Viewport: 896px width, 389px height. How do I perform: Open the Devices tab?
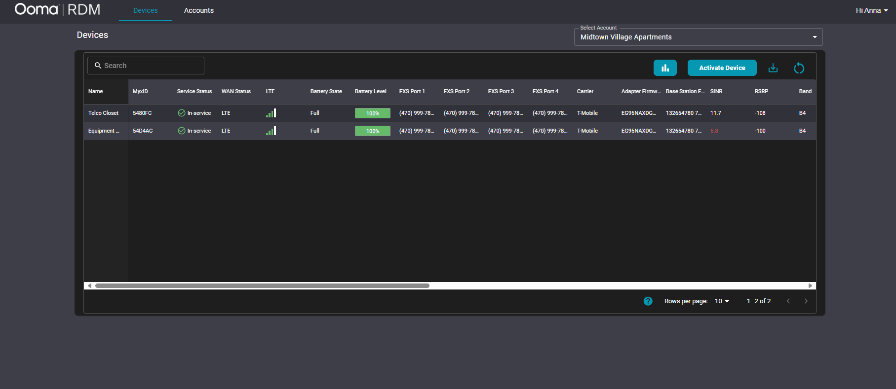[x=146, y=10]
